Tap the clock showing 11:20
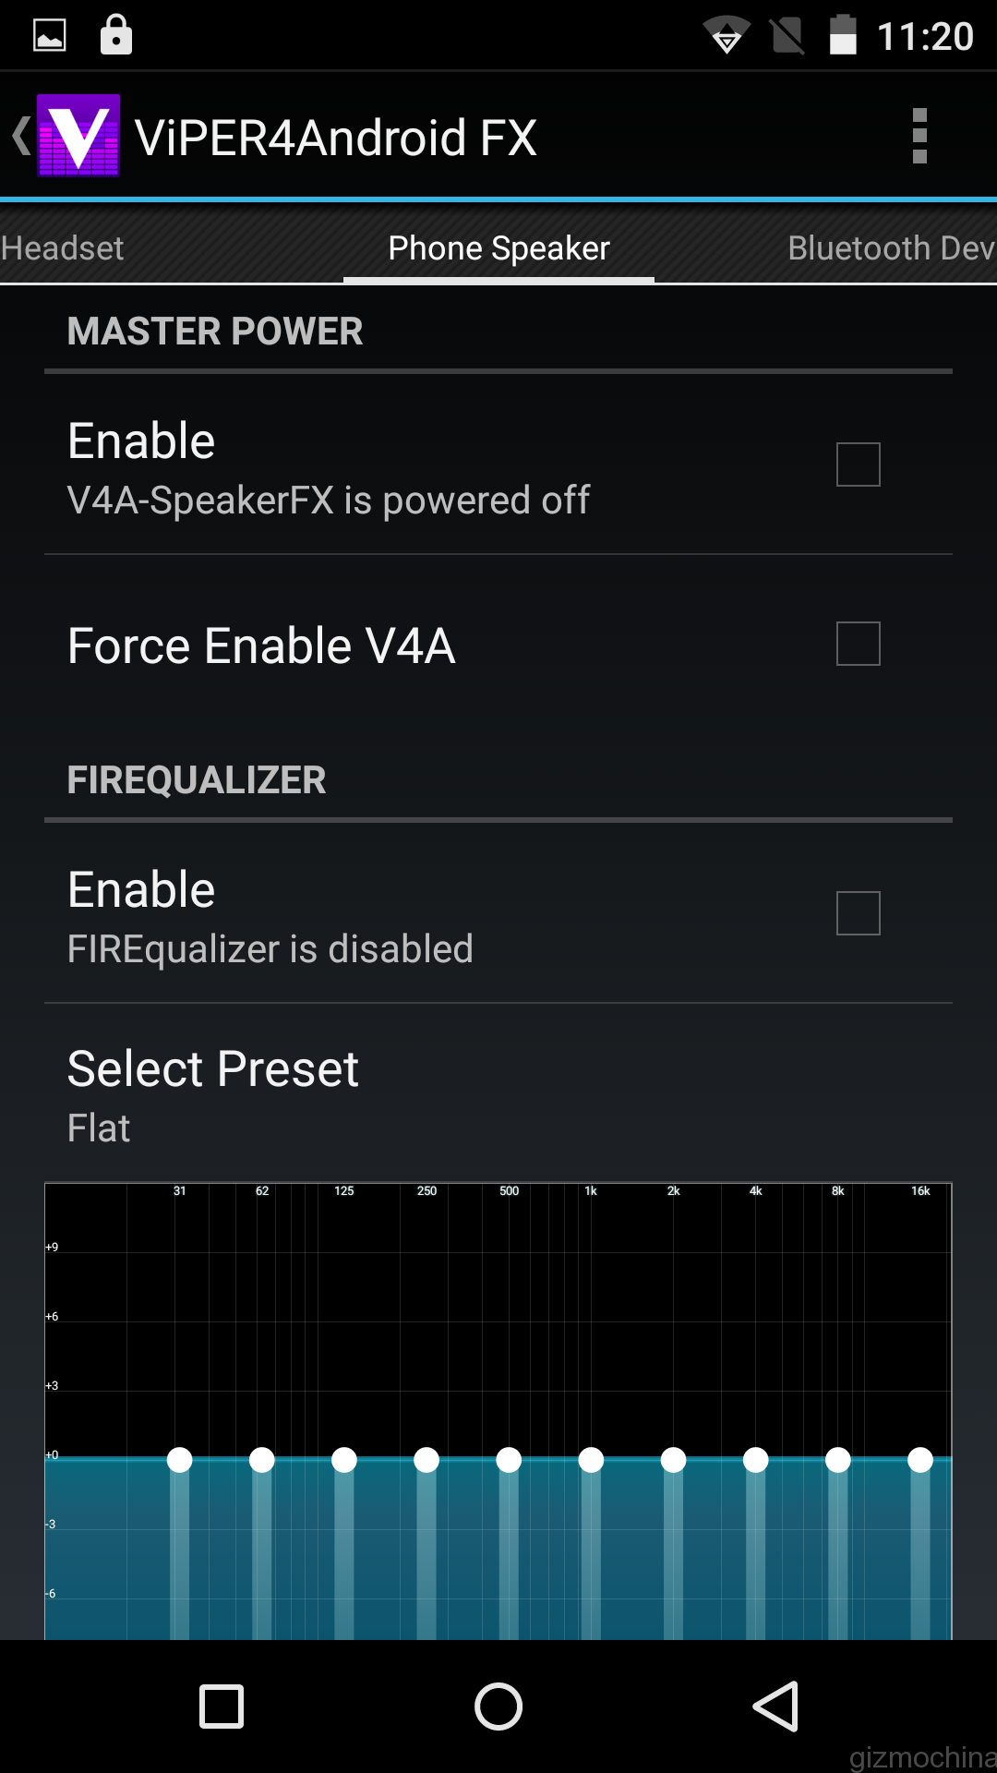This screenshot has height=1773, width=997. tap(925, 37)
